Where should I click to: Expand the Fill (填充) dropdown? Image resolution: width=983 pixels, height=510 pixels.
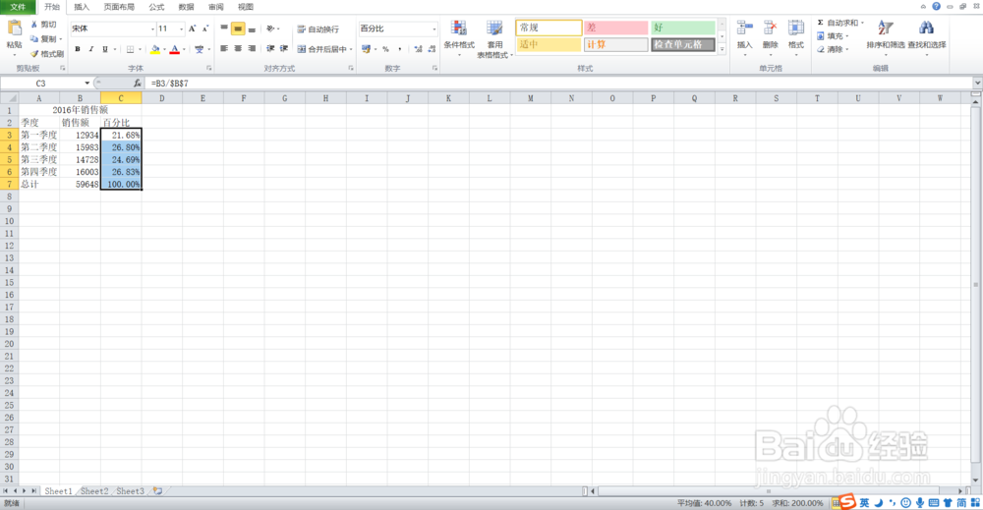pyautogui.click(x=847, y=36)
